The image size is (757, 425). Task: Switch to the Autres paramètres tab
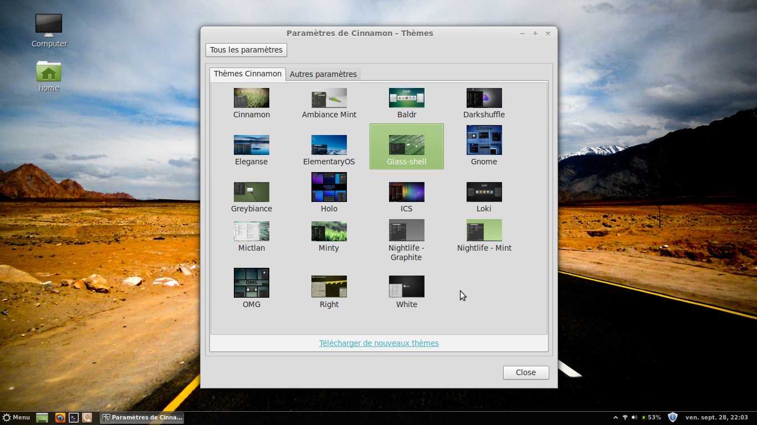point(323,74)
